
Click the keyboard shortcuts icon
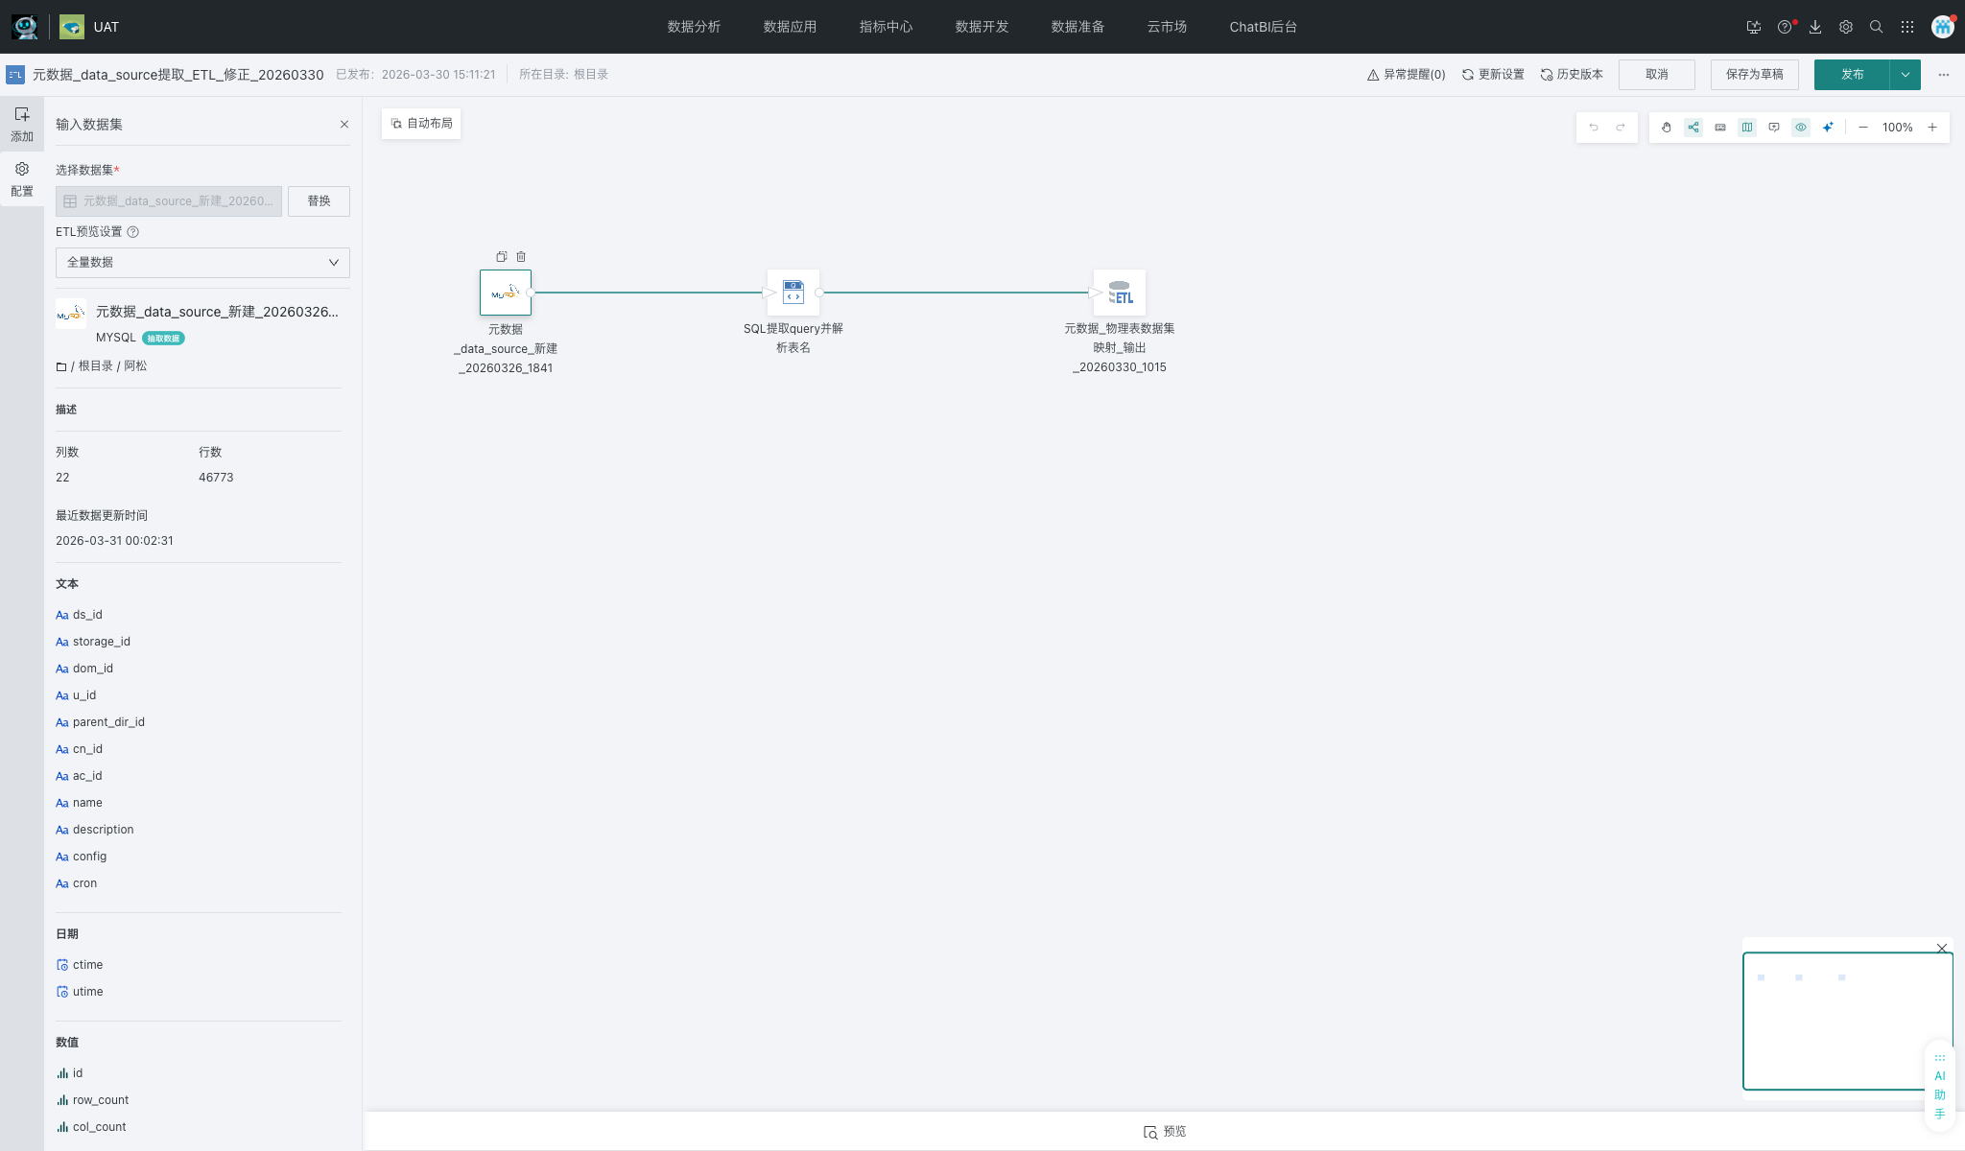pos(1720,128)
